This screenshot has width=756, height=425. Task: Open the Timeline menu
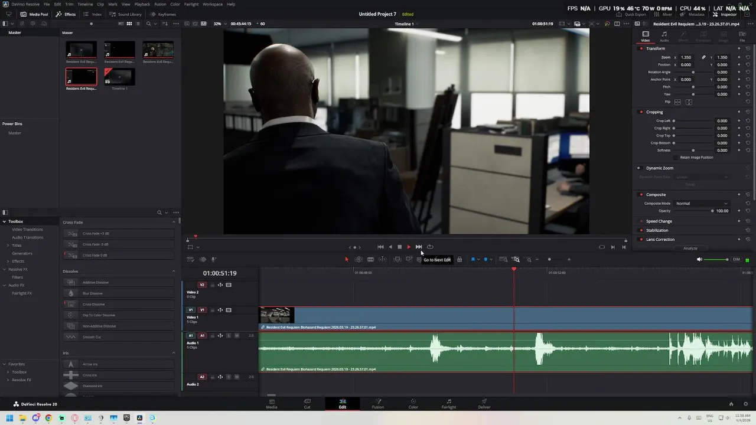pos(85,4)
